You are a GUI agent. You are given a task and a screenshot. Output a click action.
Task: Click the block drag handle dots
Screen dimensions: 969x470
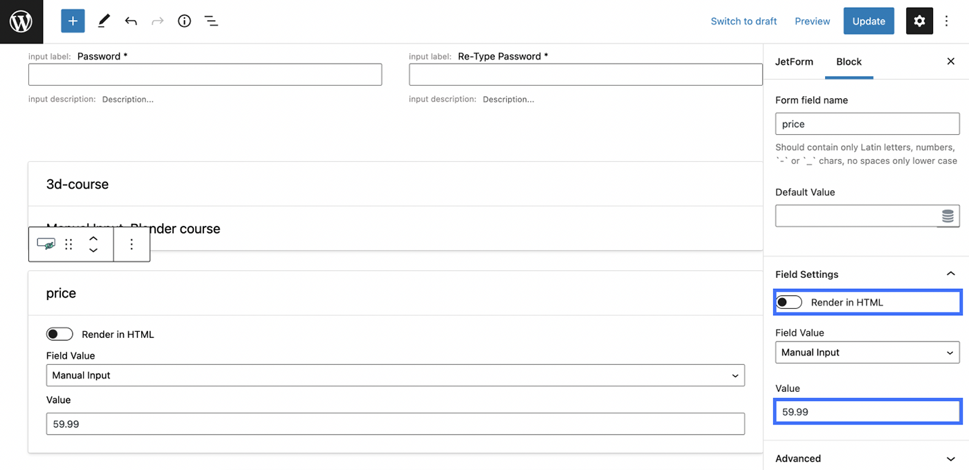point(68,244)
